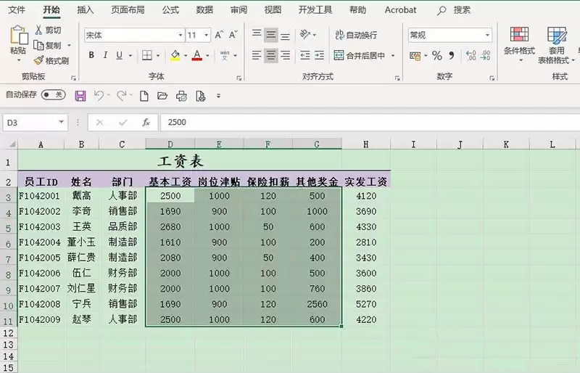Open the Name Box D3 dropdown arrow
The height and width of the screenshot is (373, 580).
[x=62, y=122]
